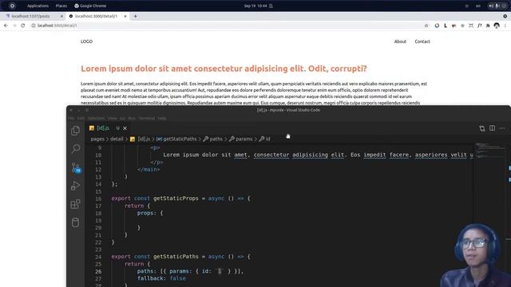Click the 'props' key on line 18
This screenshot has height=287, width=511.
145,213
